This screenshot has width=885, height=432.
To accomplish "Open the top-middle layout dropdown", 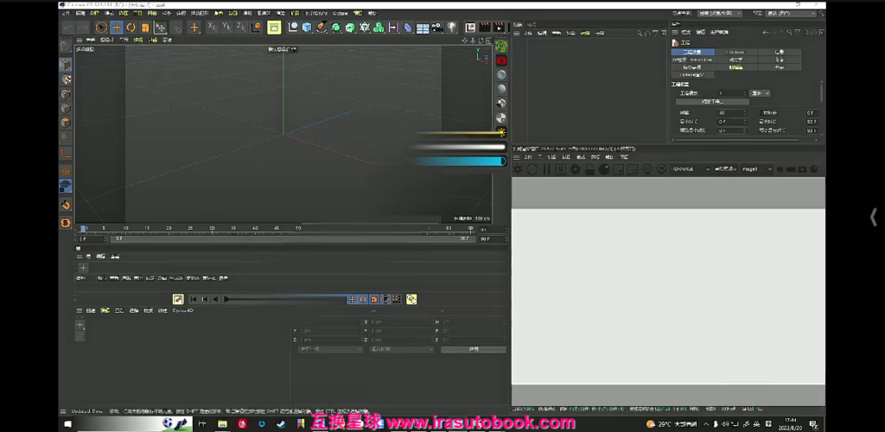I will pos(720,14).
